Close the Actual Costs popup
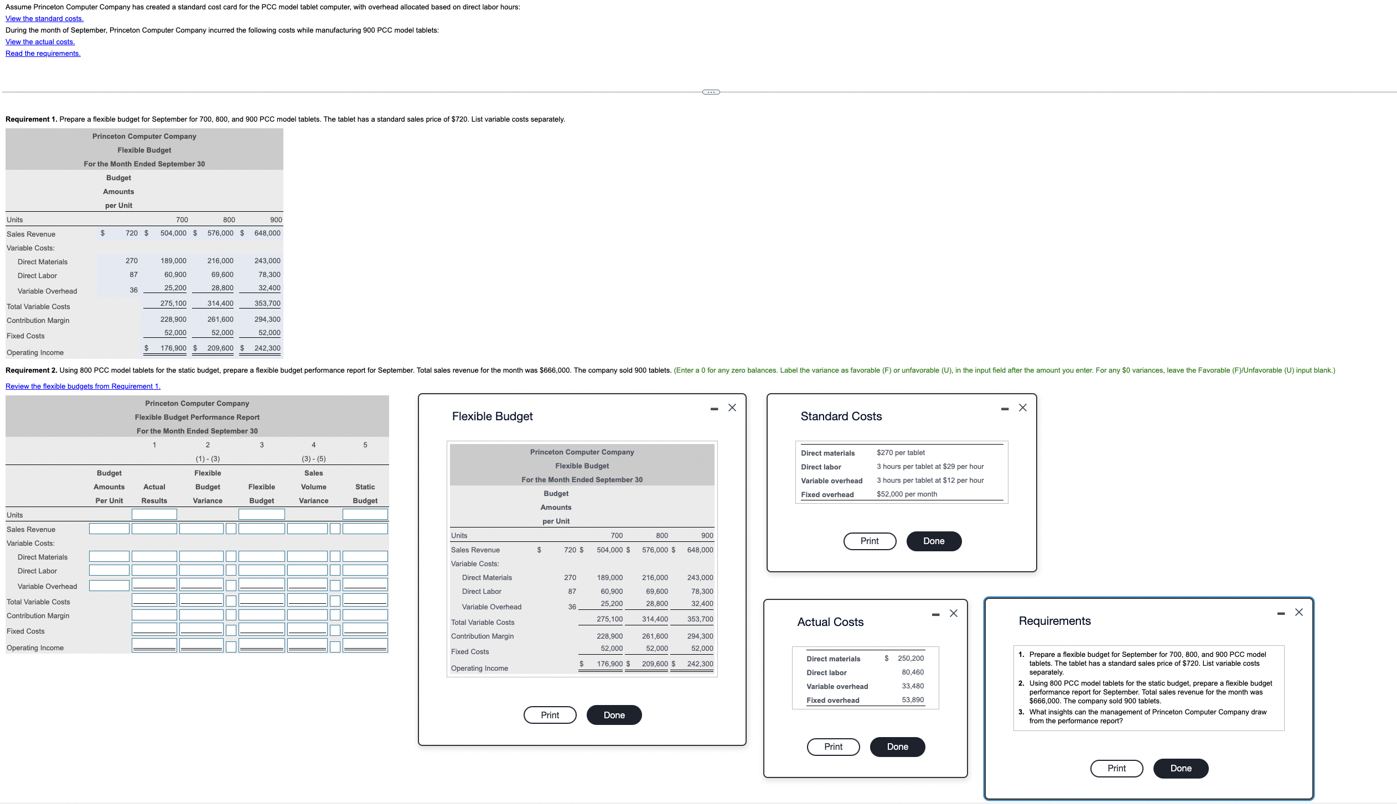 (x=953, y=613)
